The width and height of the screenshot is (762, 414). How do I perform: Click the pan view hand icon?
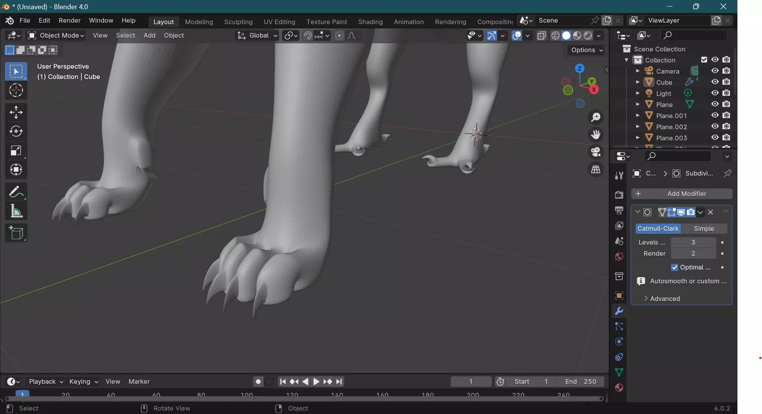click(596, 135)
